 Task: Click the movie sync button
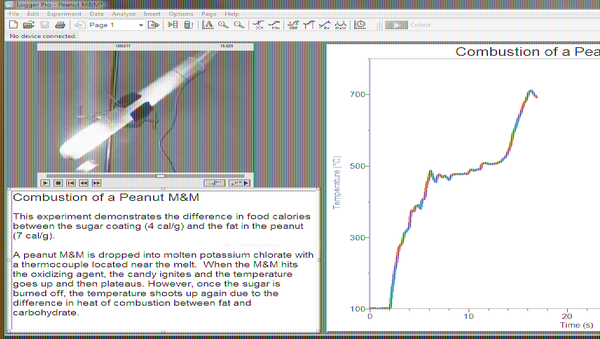(214, 183)
